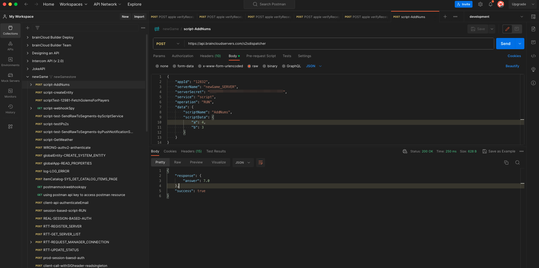Select the GraphQL body type
Image resolution: width=539 pixels, height=268 pixels.
(284, 66)
